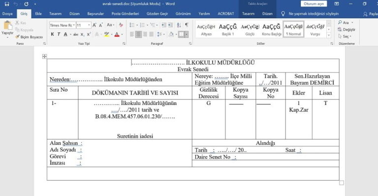Screen dimensions: 378x196
Task: Click the Oturum açın button
Action: 314,4
